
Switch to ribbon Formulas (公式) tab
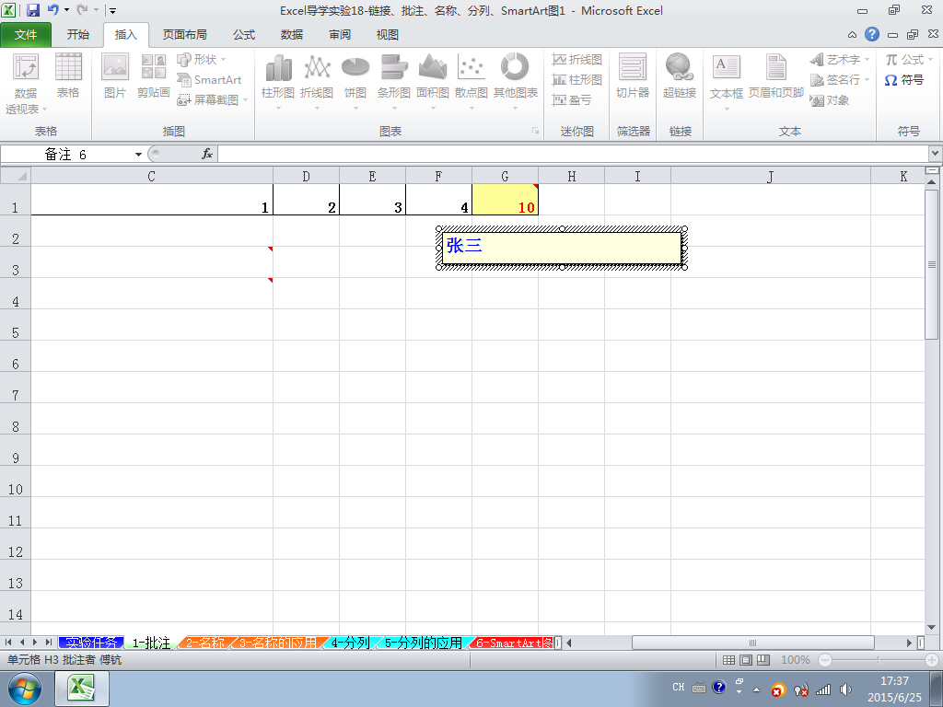pyautogui.click(x=244, y=35)
